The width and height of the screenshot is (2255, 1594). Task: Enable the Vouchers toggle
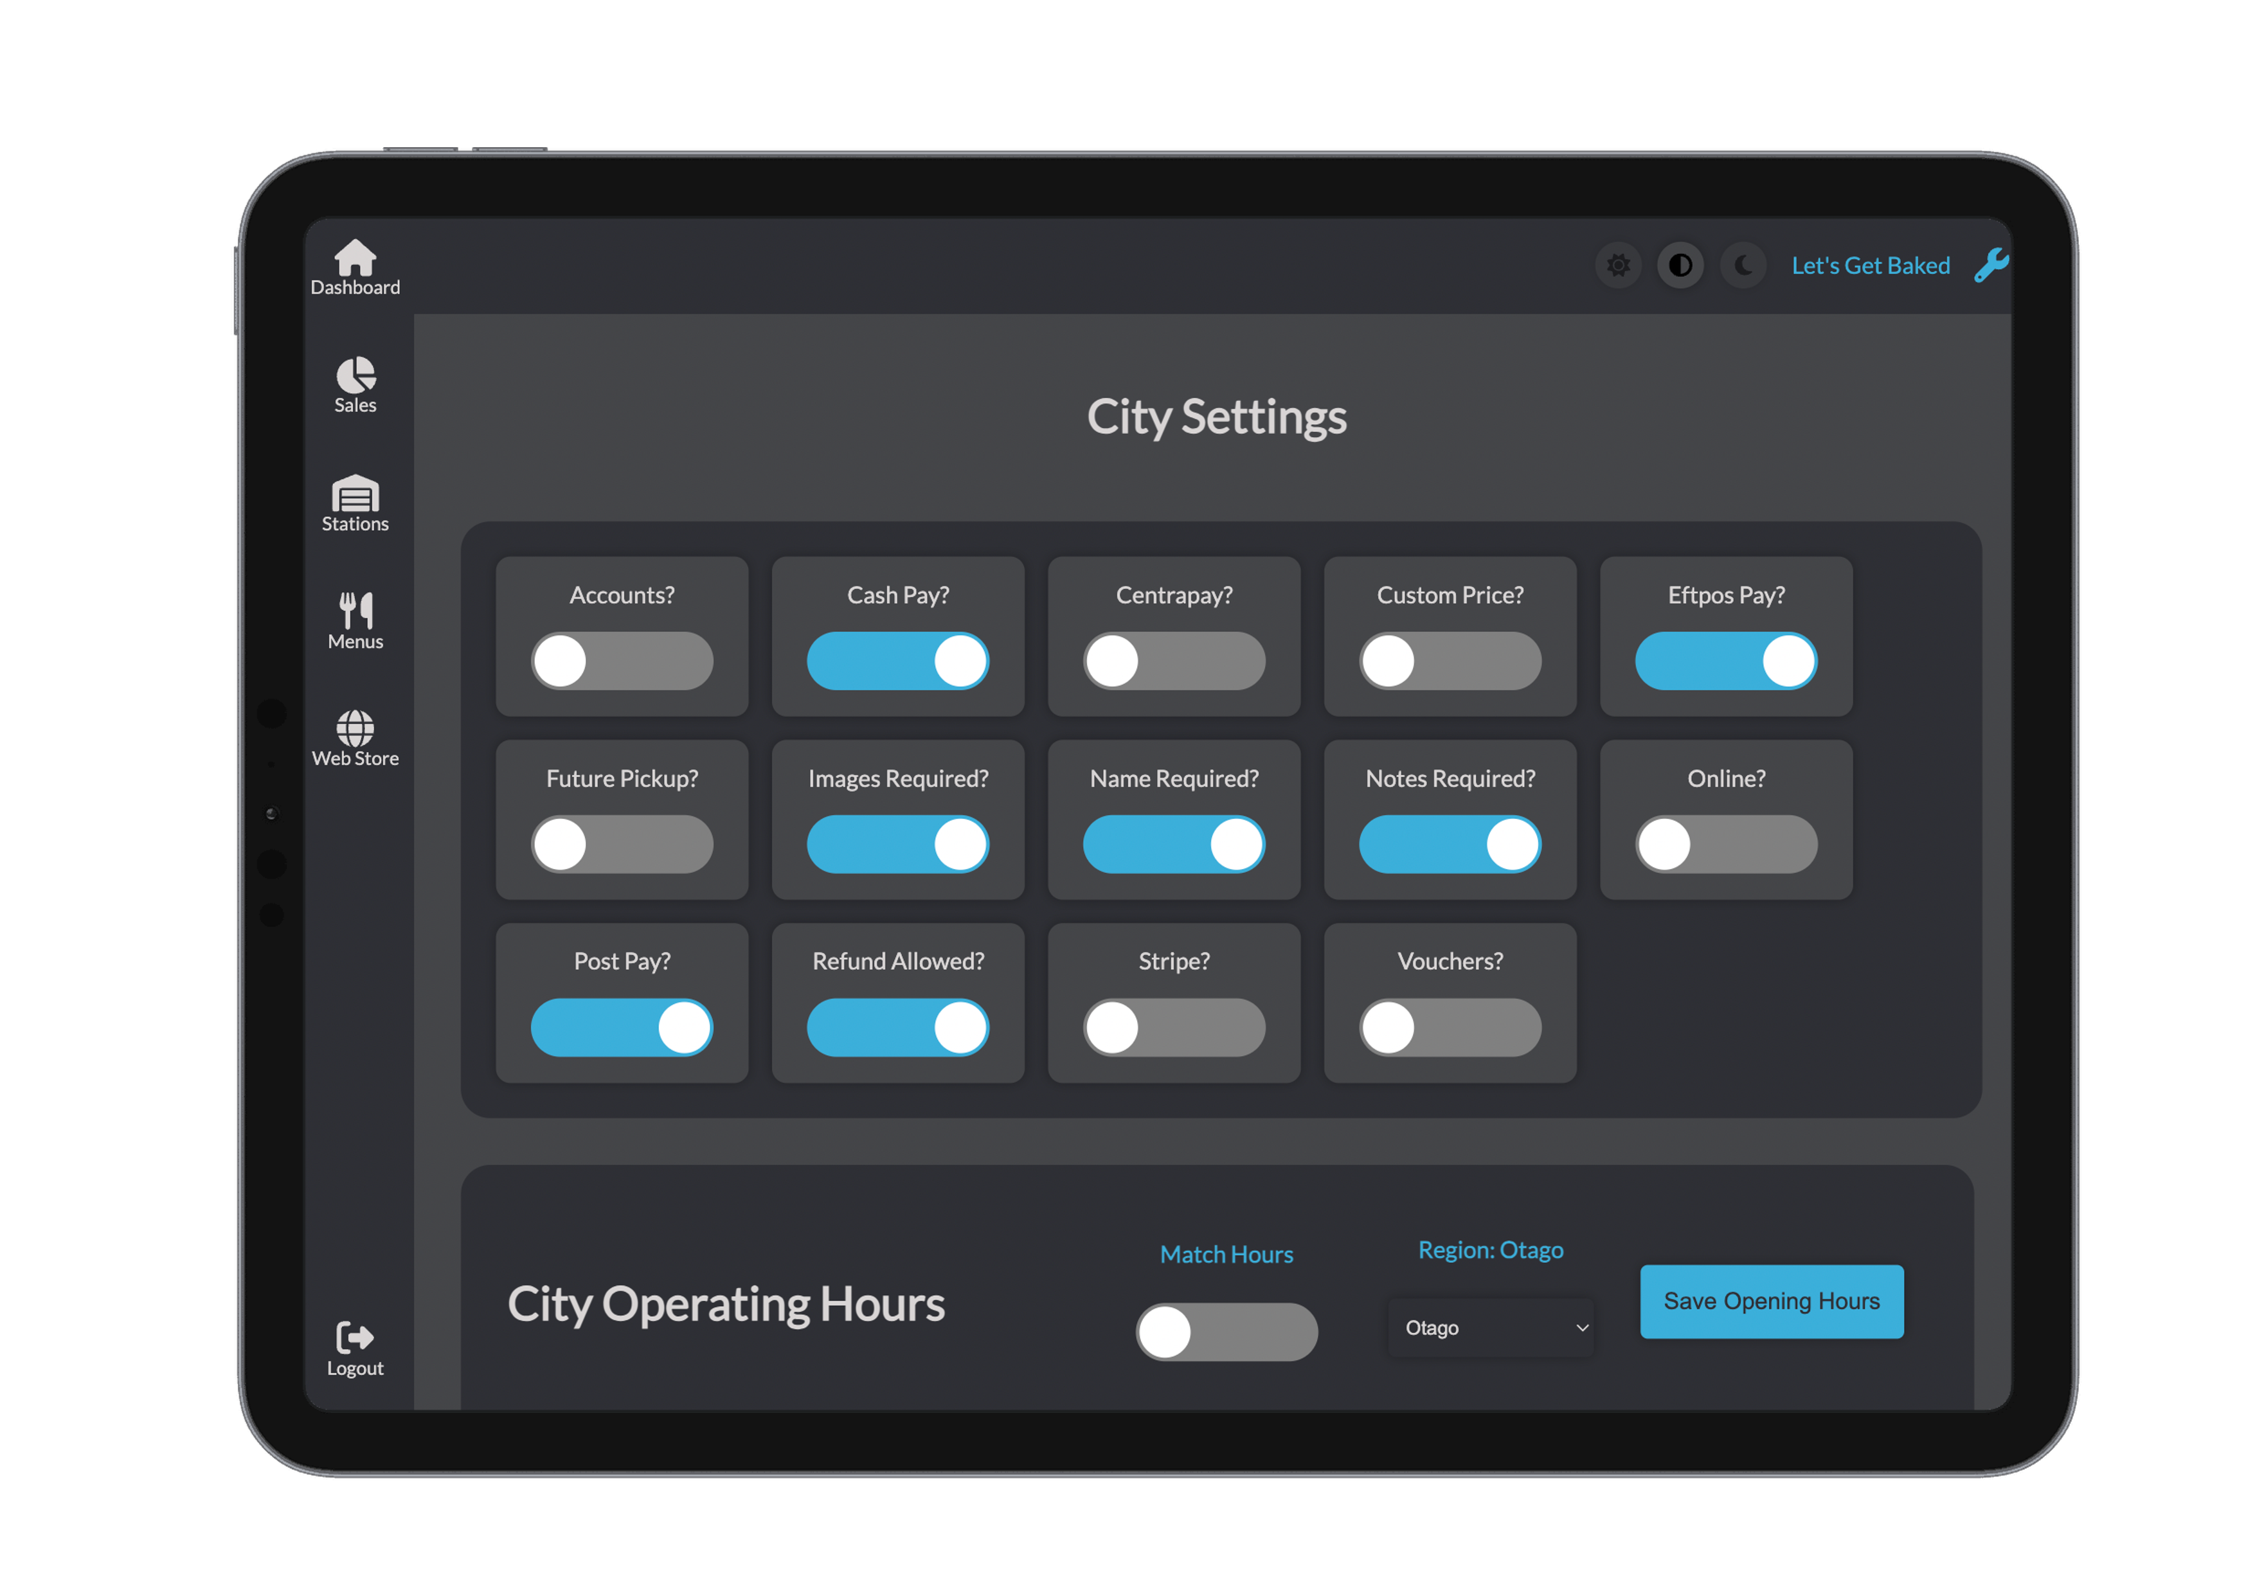coord(1450,1028)
